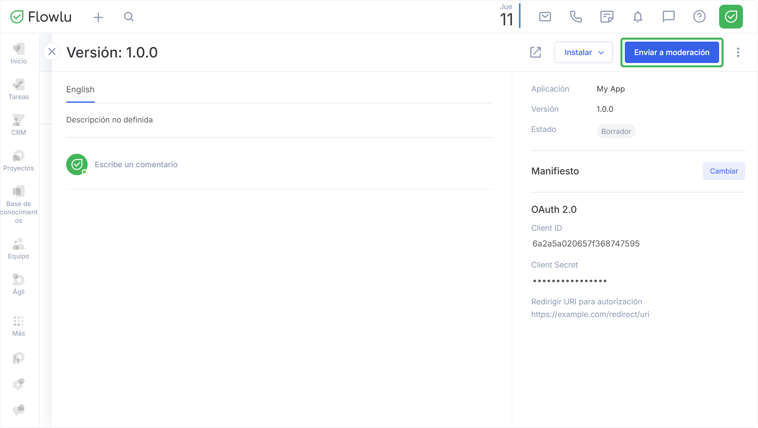Click the My App application value
The height and width of the screenshot is (428, 758).
click(611, 89)
